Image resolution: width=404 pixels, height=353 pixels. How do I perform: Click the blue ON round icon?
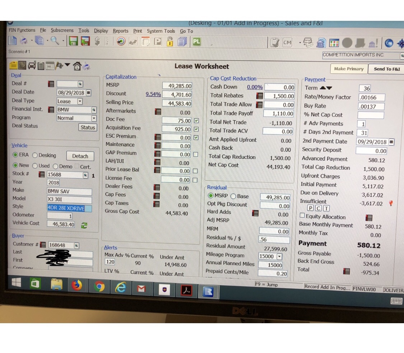tap(389, 43)
